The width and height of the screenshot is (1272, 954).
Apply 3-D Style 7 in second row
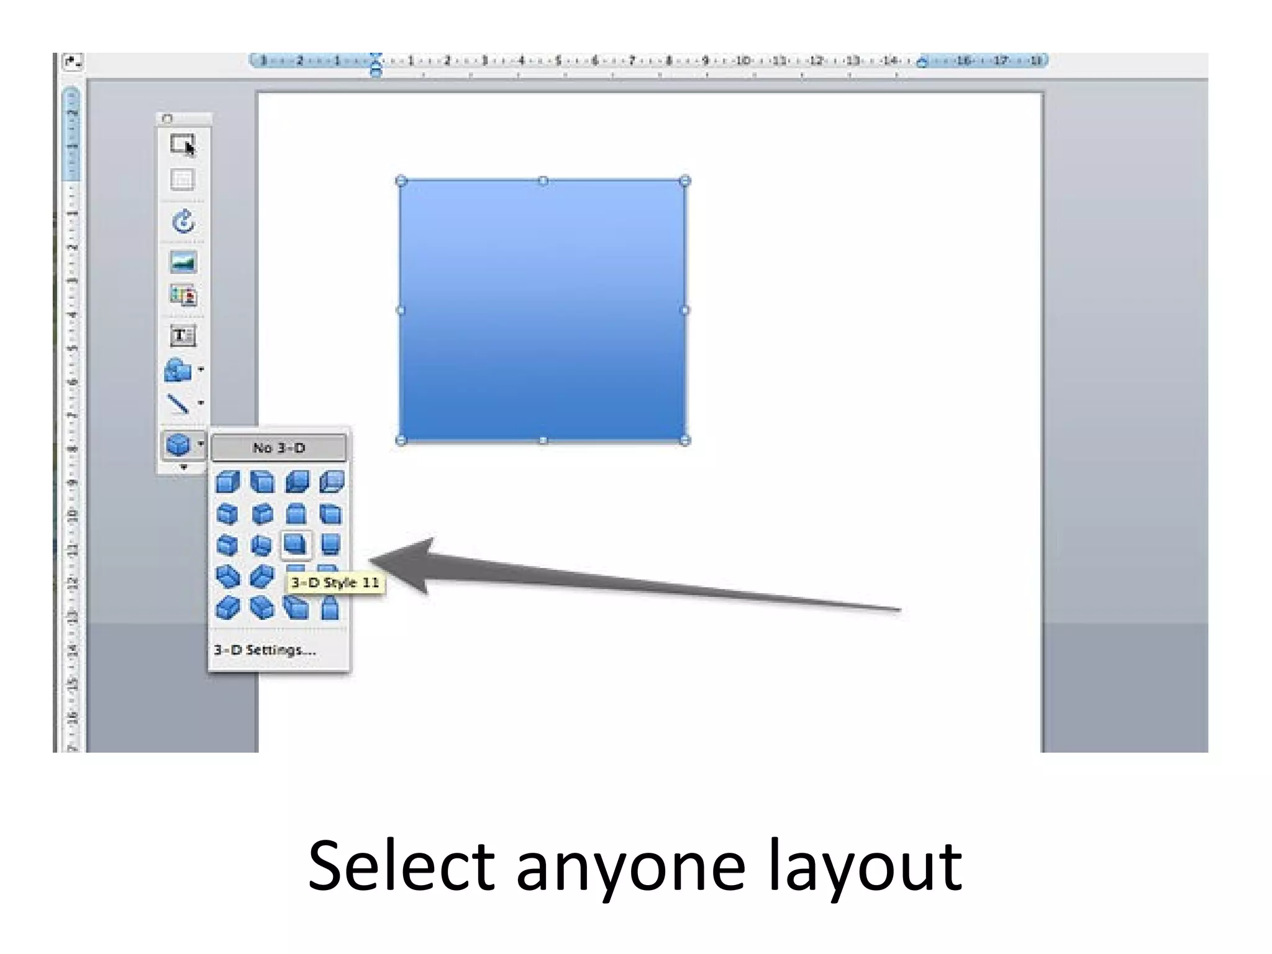coord(296,514)
